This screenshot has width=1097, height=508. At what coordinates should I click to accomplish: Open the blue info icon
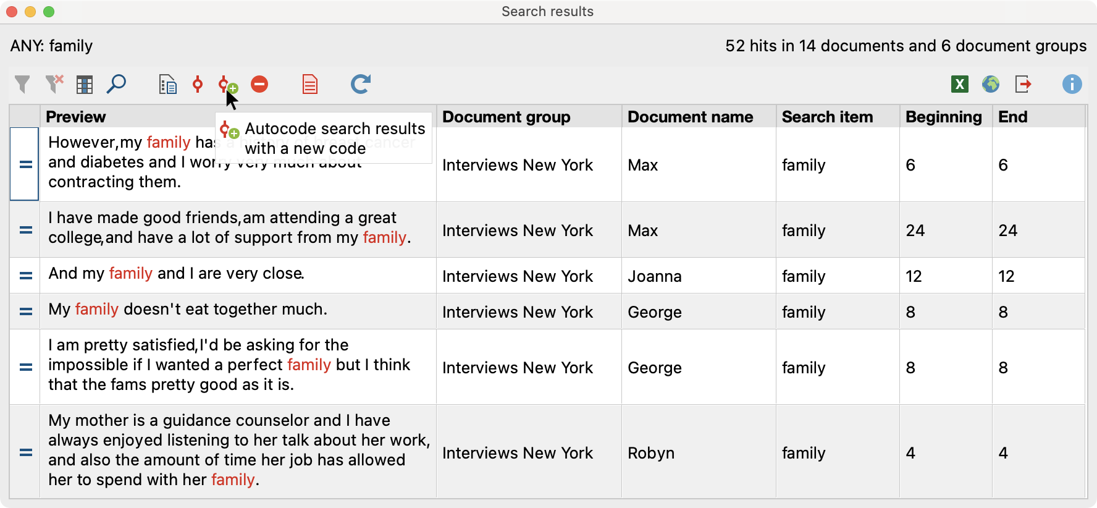point(1072,84)
